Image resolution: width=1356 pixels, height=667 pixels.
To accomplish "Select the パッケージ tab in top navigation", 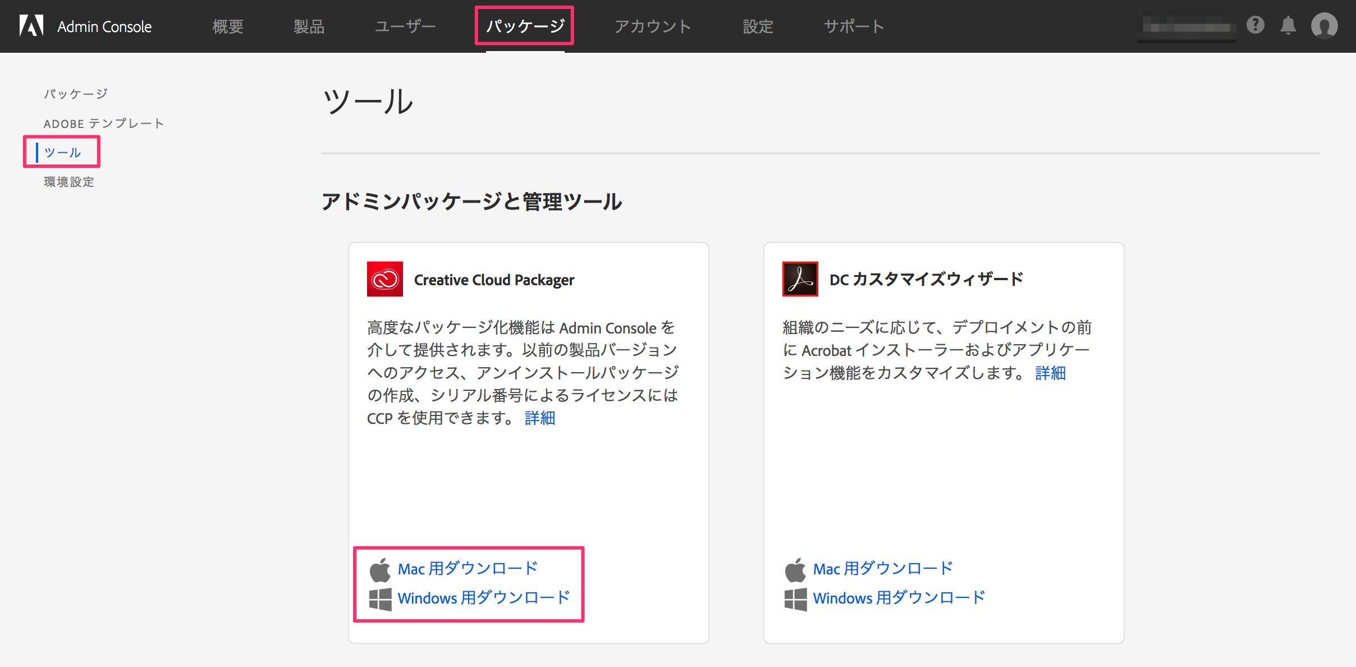I will 525,26.
